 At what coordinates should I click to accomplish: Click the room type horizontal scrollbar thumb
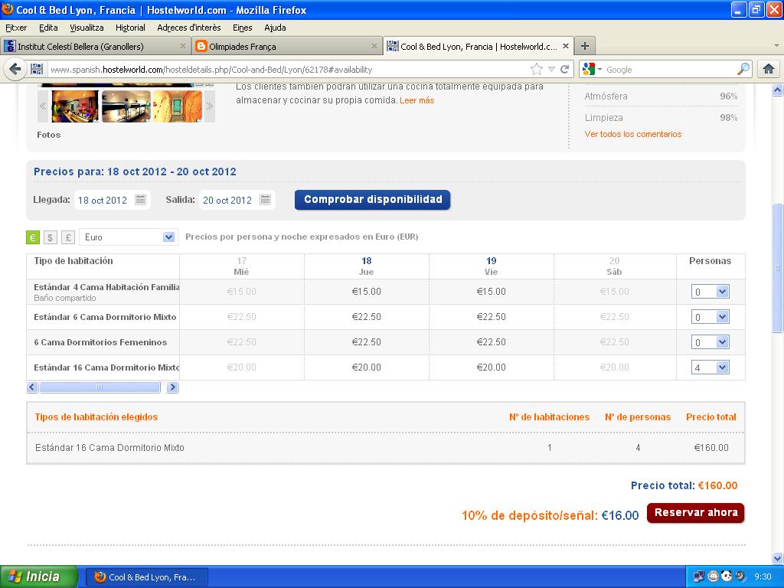coord(100,387)
